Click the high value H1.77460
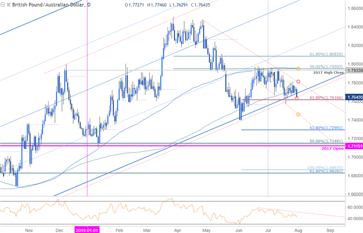Viewport: 363px width, 233px height. [157, 5]
